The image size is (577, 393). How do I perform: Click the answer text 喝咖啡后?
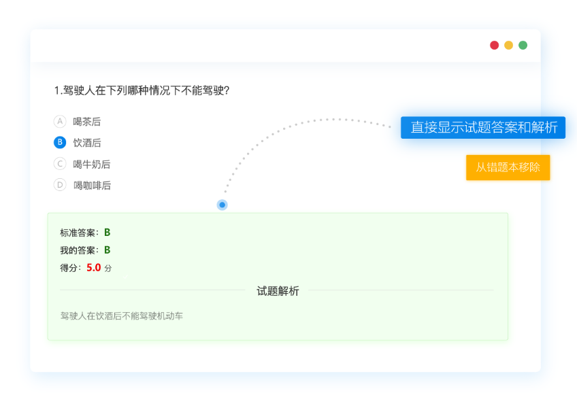(x=92, y=185)
